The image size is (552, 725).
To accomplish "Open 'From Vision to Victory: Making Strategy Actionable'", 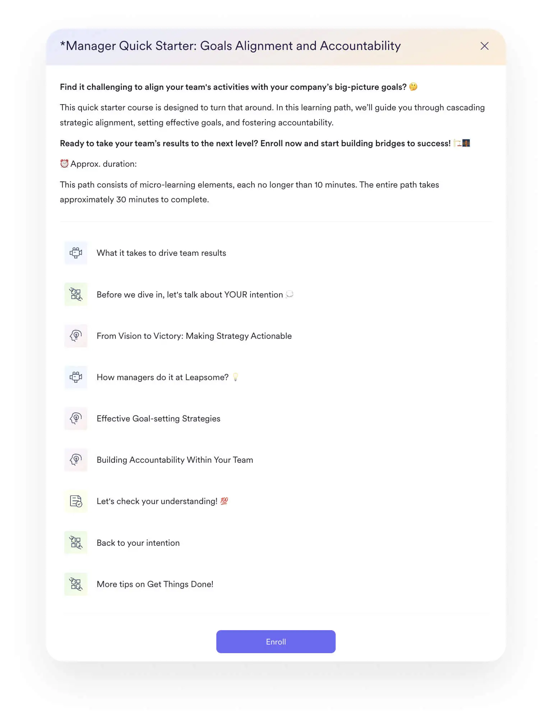I will (x=194, y=336).
